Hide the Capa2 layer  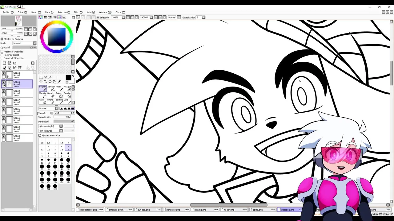[4, 73]
